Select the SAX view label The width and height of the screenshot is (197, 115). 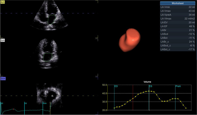coord(3,79)
